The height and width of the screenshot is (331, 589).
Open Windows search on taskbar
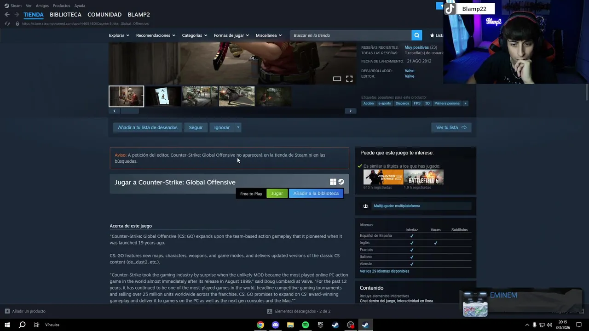pyautogui.click(x=22, y=325)
